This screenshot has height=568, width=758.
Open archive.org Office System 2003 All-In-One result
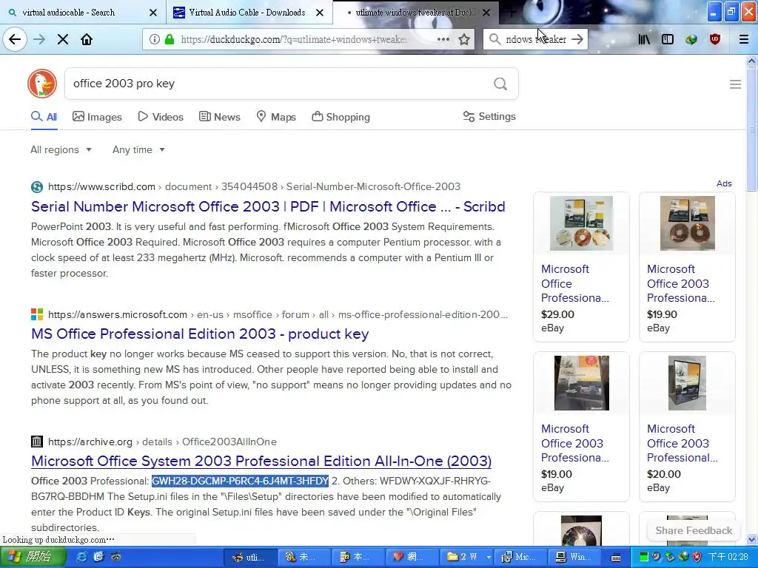[261, 461]
